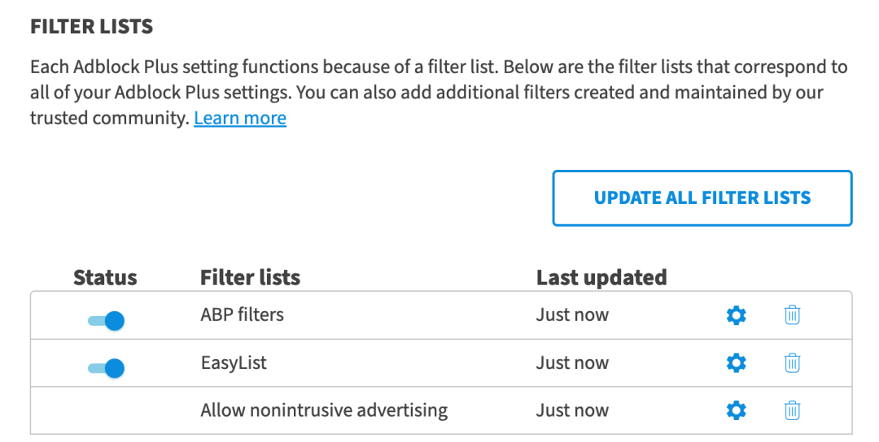Screen dimensions: 879x442
Task: Remove EasyList using its trash icon
Action: [792, 363]
